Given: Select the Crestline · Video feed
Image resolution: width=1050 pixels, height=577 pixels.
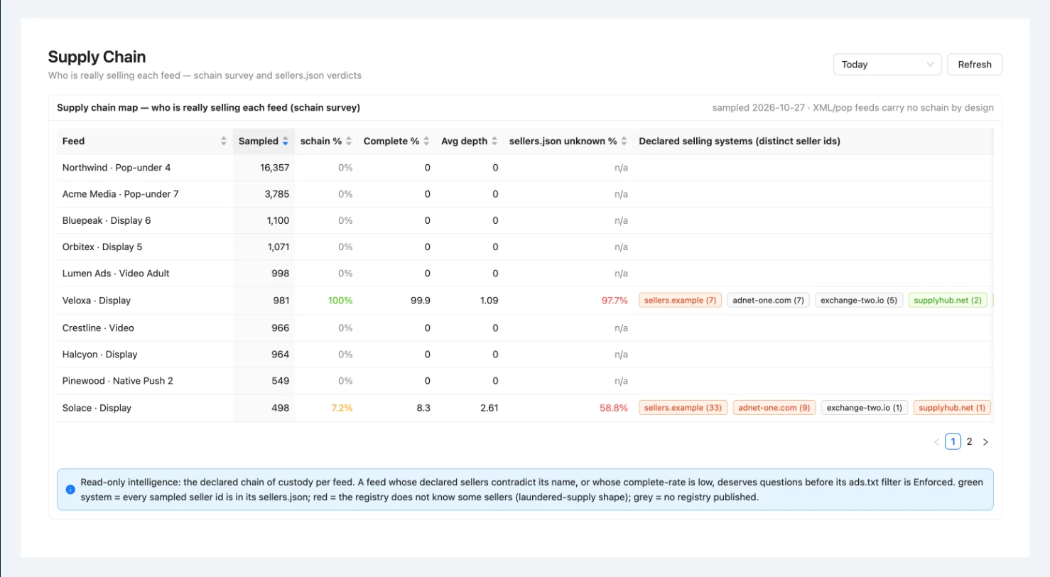Looking at the screenshot, I should click(x=98, y=328).
